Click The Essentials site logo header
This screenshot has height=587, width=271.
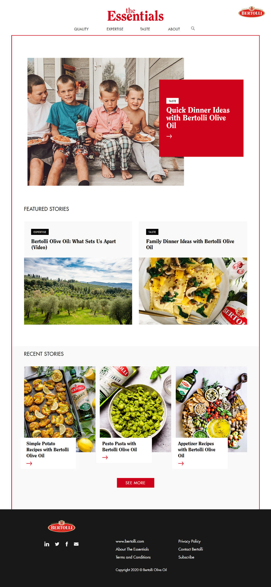tap(135, 15)
